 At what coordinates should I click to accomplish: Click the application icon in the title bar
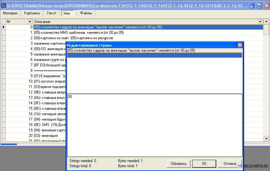click(x=4, y=5)
